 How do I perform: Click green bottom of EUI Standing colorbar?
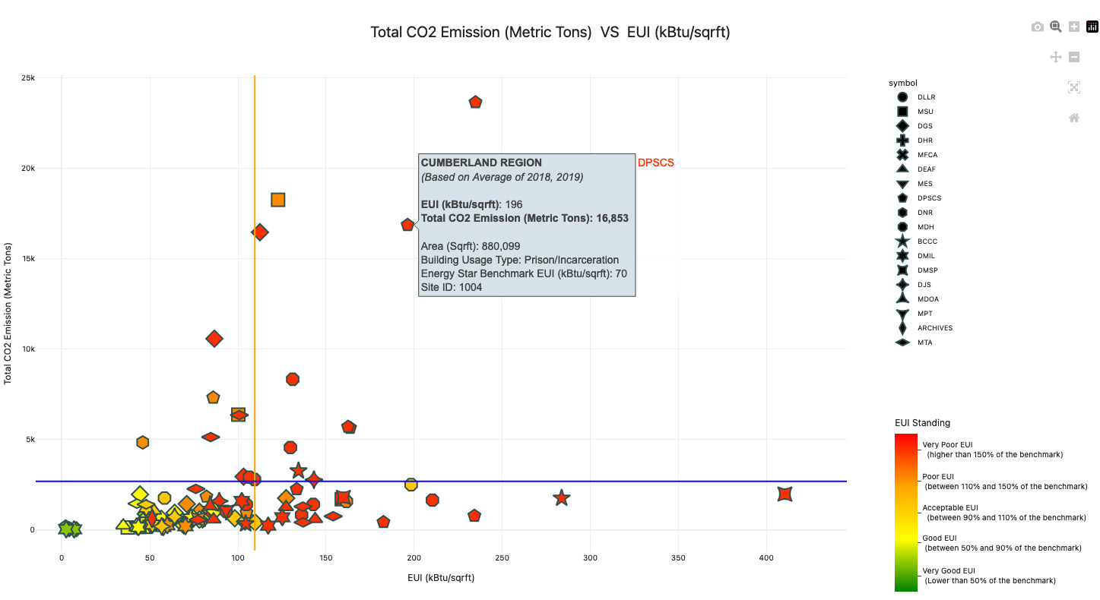(x=906, y=583)
